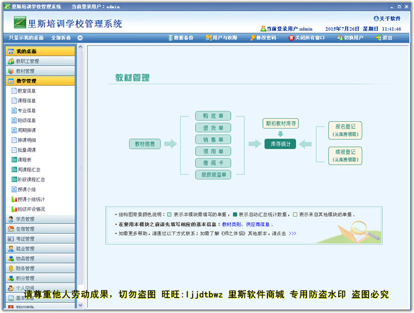Expand the 考证管理 section
Image resolution: width=414 pixels, height=313 pixels.
pos(40,239)
